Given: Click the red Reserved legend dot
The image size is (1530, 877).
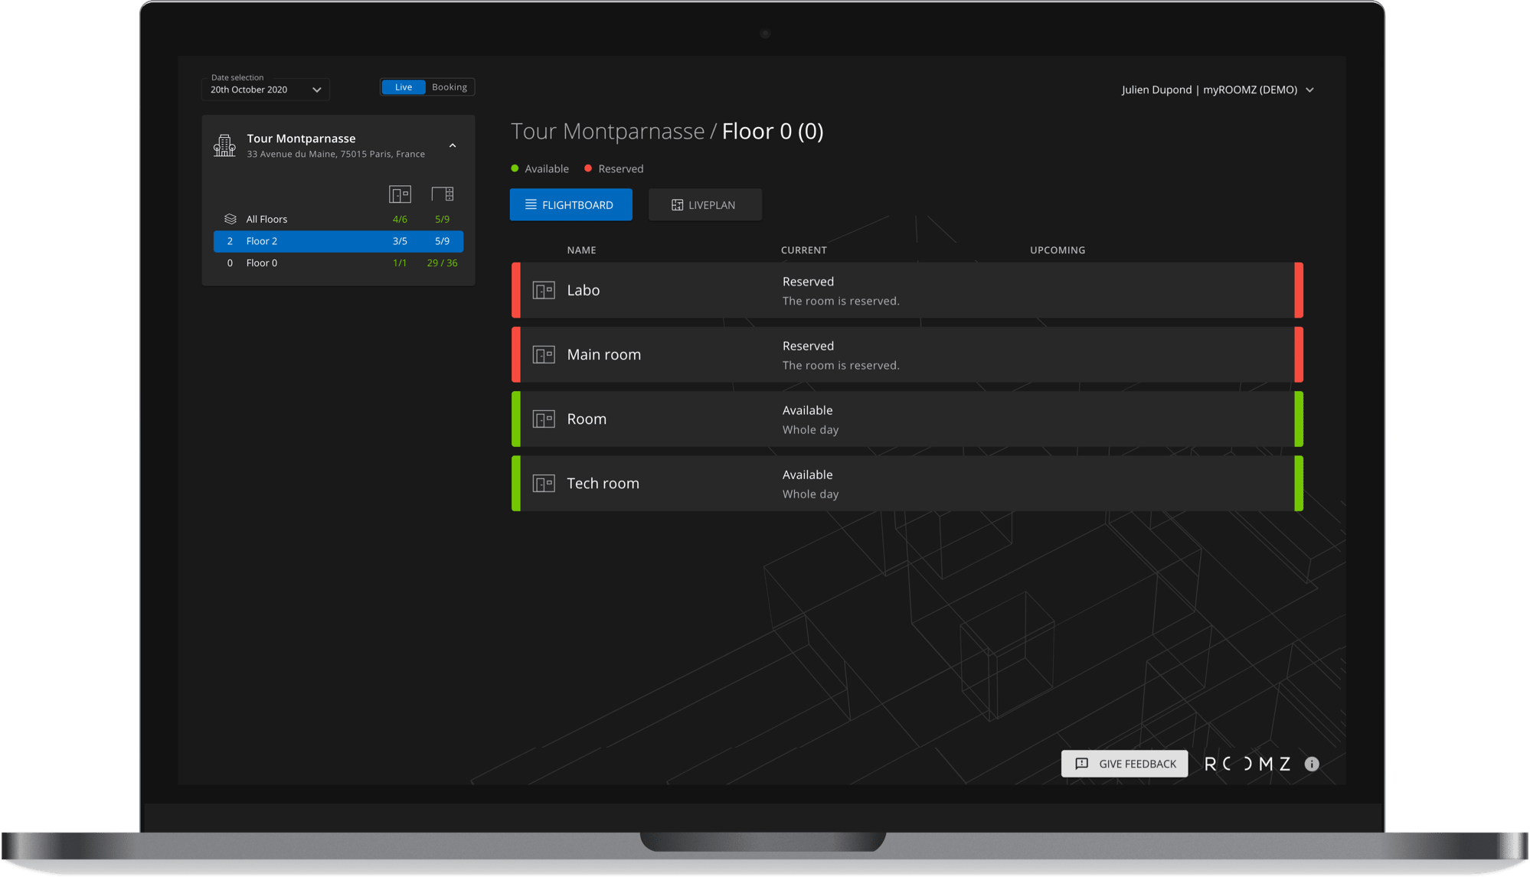Looking at the screenshot, I should (588, 168).
